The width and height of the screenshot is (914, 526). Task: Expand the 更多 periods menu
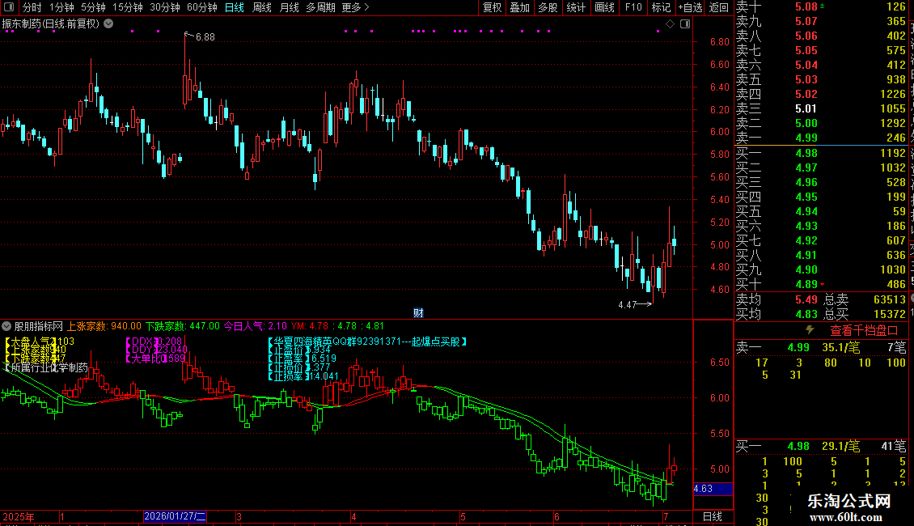tap(356, 7)
